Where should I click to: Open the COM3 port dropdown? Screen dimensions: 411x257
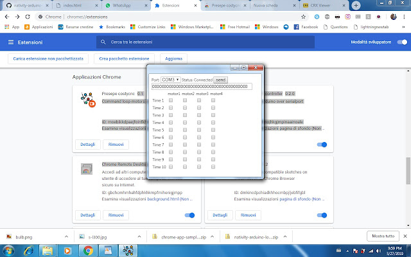171,80
